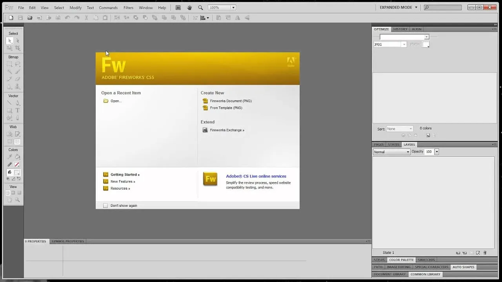
Task: Toggle Standard Screen mode in View
Action: 7,193
